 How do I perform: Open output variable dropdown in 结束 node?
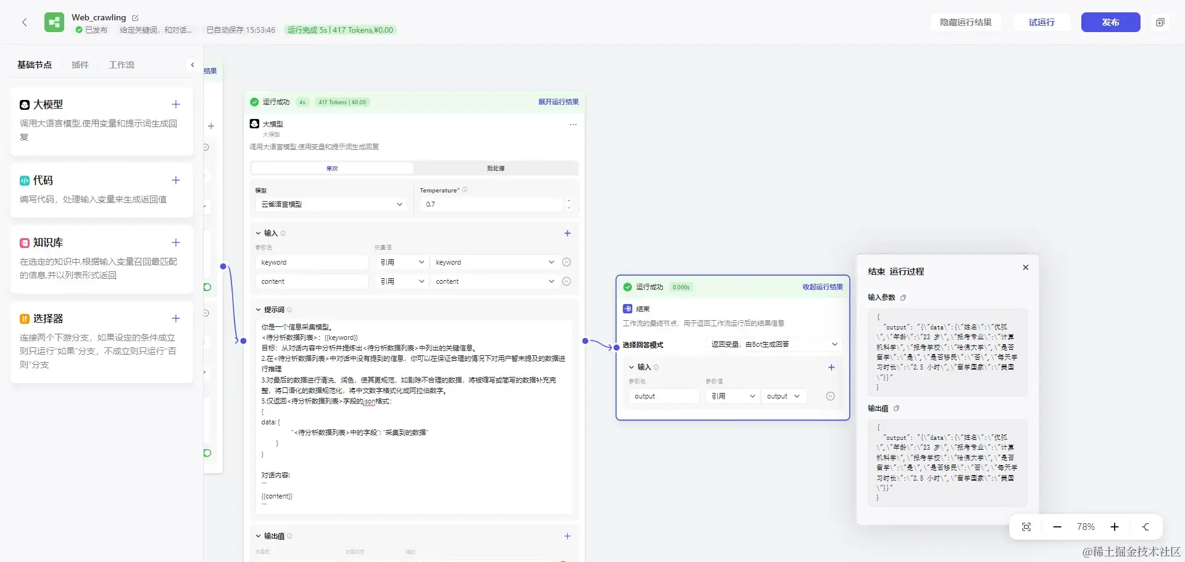click(783, 396)
